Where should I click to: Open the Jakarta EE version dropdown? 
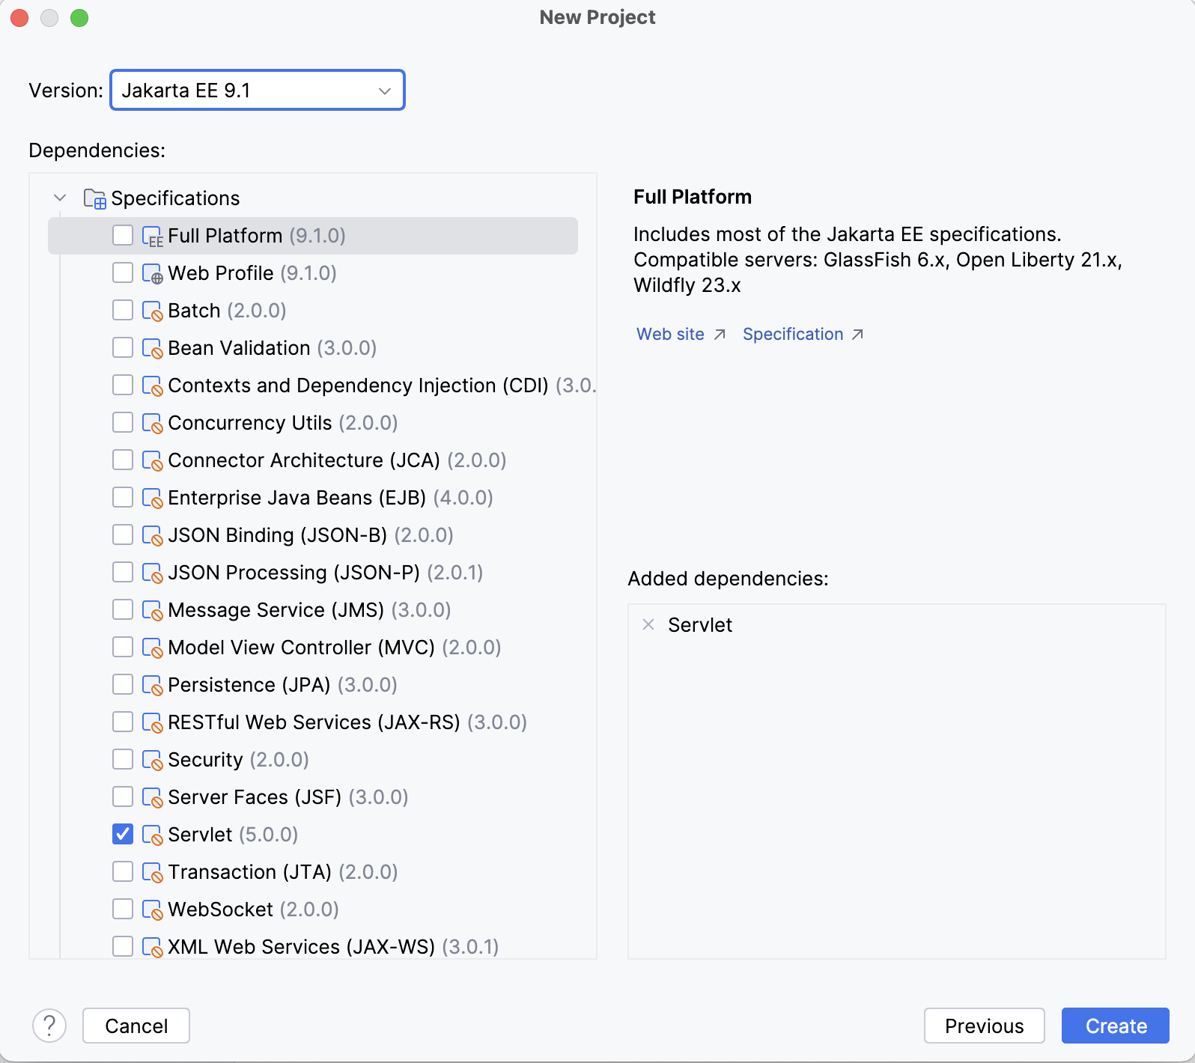pyautogui.click(x=258, y=91)
